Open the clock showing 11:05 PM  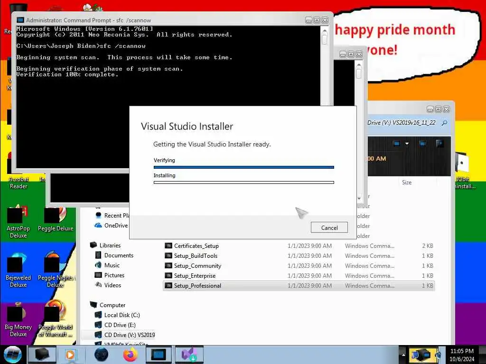click(462, 355)
